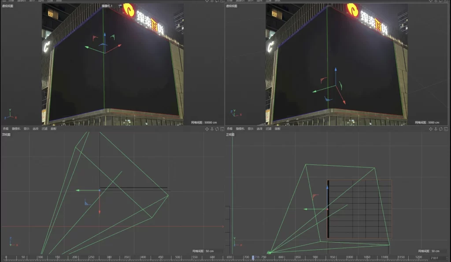Screen dimensions: 451x262
Task: Click the red rotation handle in front view
Action: pos(315,196)
